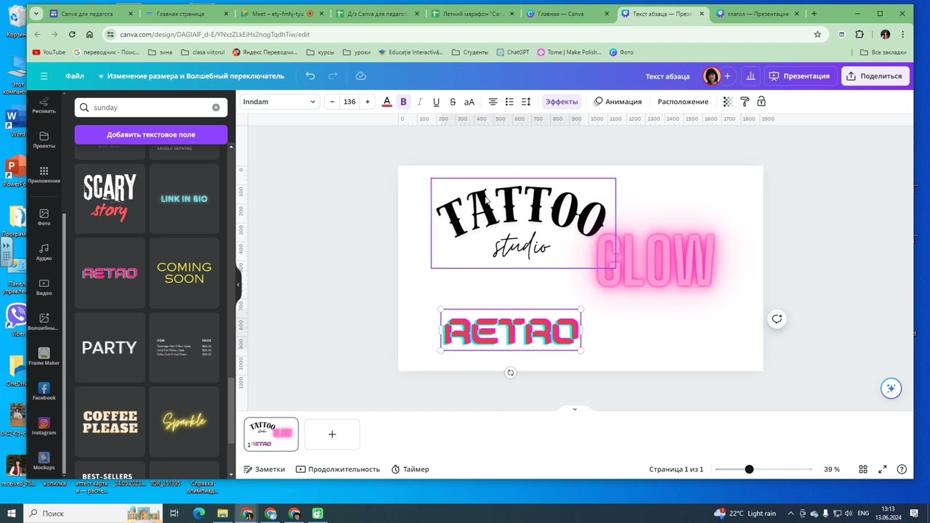Select the copy style paint roller
930x523 pixels.
tap(745, 102)
